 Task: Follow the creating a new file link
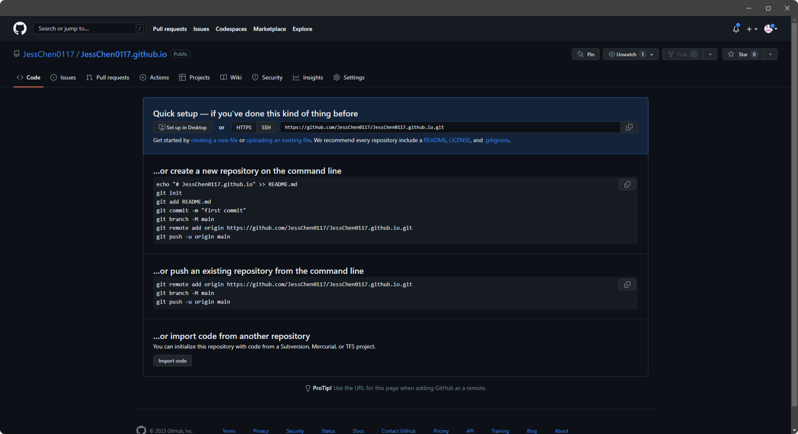[x=214, y=140]
